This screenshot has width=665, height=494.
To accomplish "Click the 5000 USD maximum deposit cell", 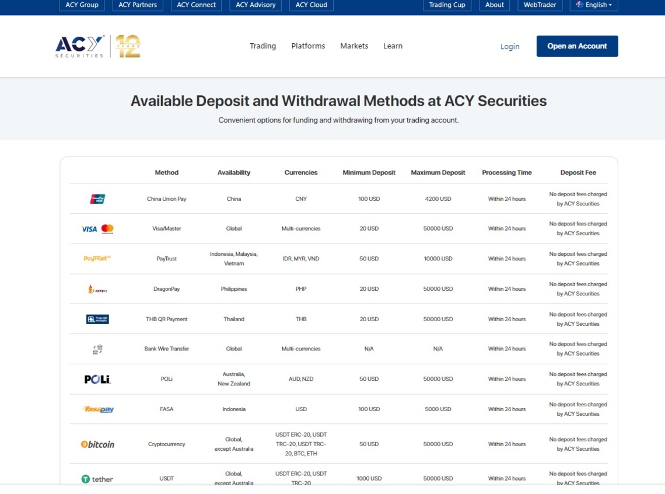I will coord(438,409).
